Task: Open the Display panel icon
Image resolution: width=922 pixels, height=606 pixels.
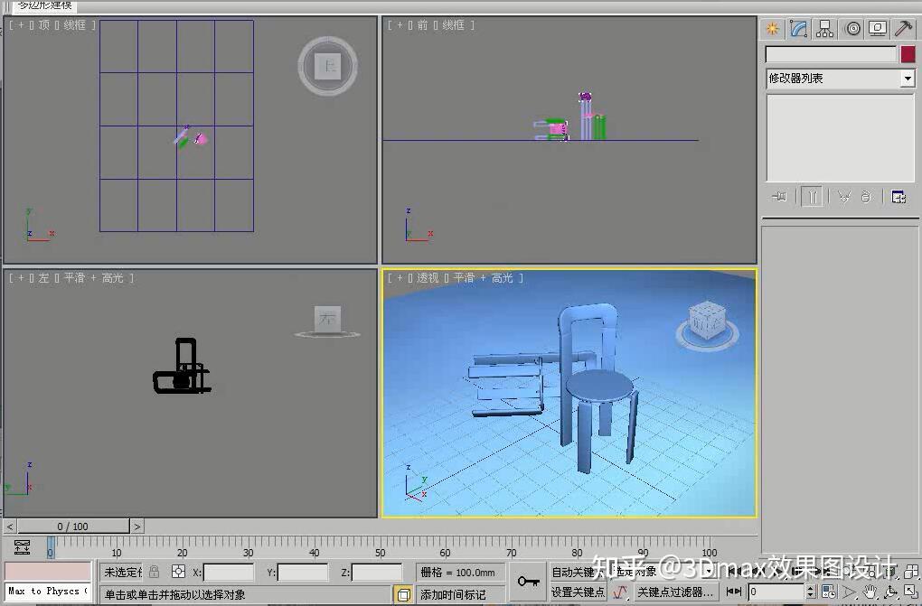Action: pyautogui.click(x=878, y=29)
